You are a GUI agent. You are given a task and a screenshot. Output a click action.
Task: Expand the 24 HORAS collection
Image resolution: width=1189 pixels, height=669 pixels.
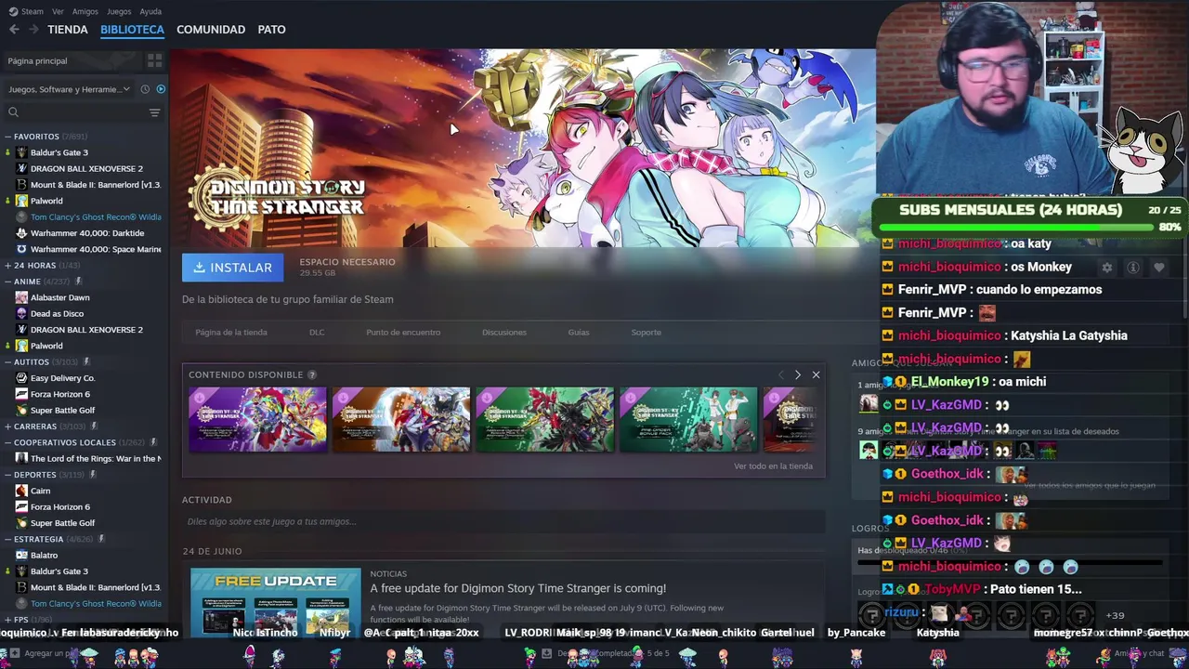click(x=8, y=266)
